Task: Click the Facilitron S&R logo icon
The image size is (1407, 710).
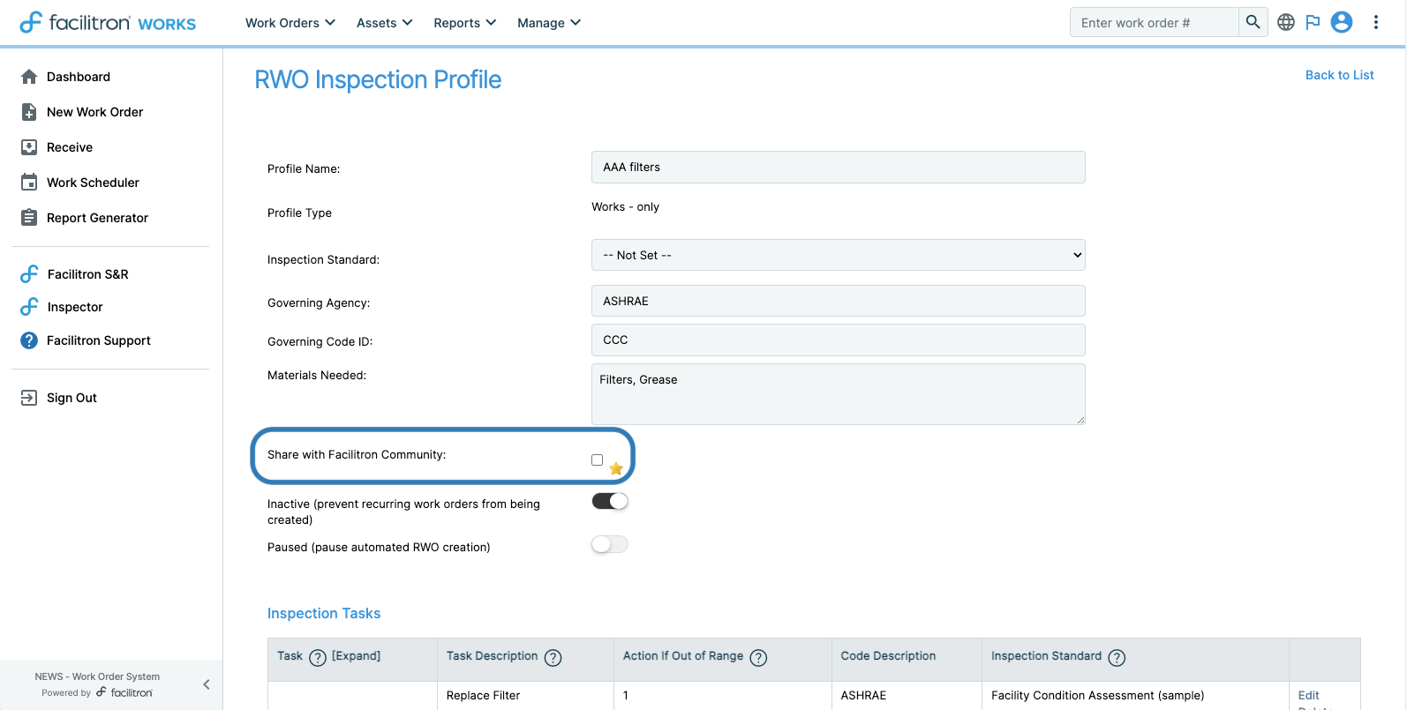Action: point(29,274)
